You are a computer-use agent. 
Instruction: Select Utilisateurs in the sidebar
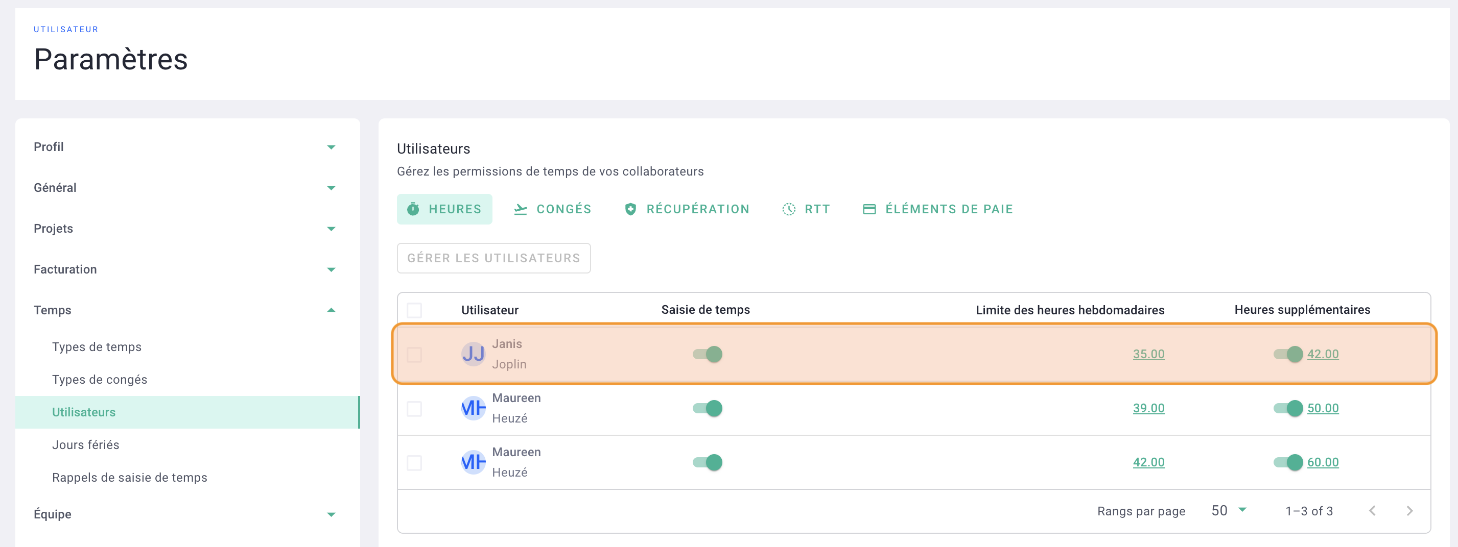[x=187, y=412]
